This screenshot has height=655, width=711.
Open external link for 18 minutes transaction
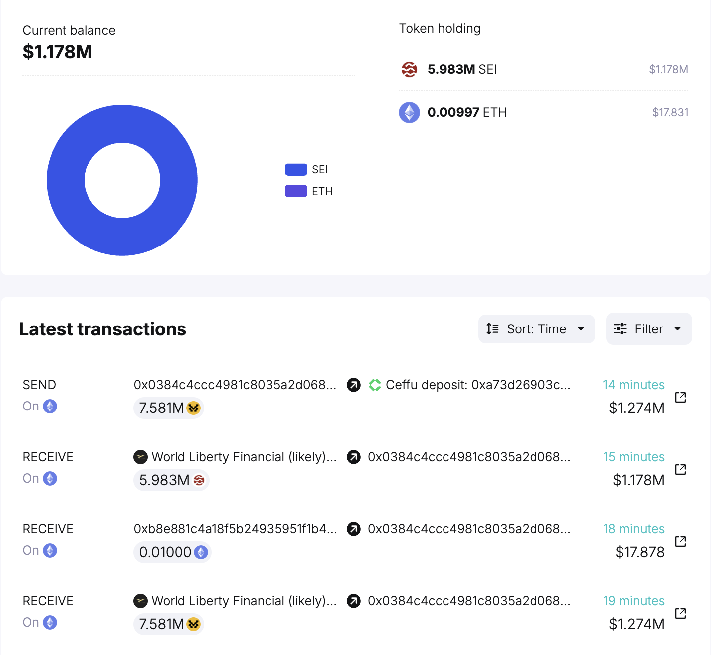(x=680, y=541)
